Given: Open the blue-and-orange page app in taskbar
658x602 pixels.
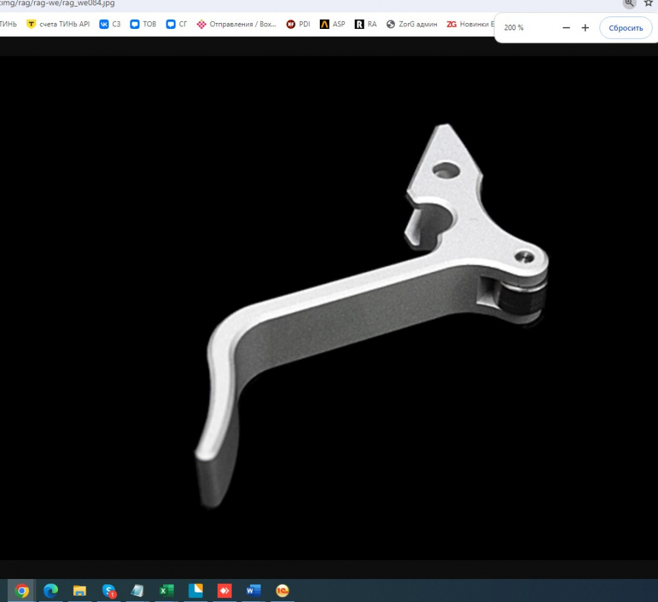Looking at the screenshot, I should click(195, 591).
